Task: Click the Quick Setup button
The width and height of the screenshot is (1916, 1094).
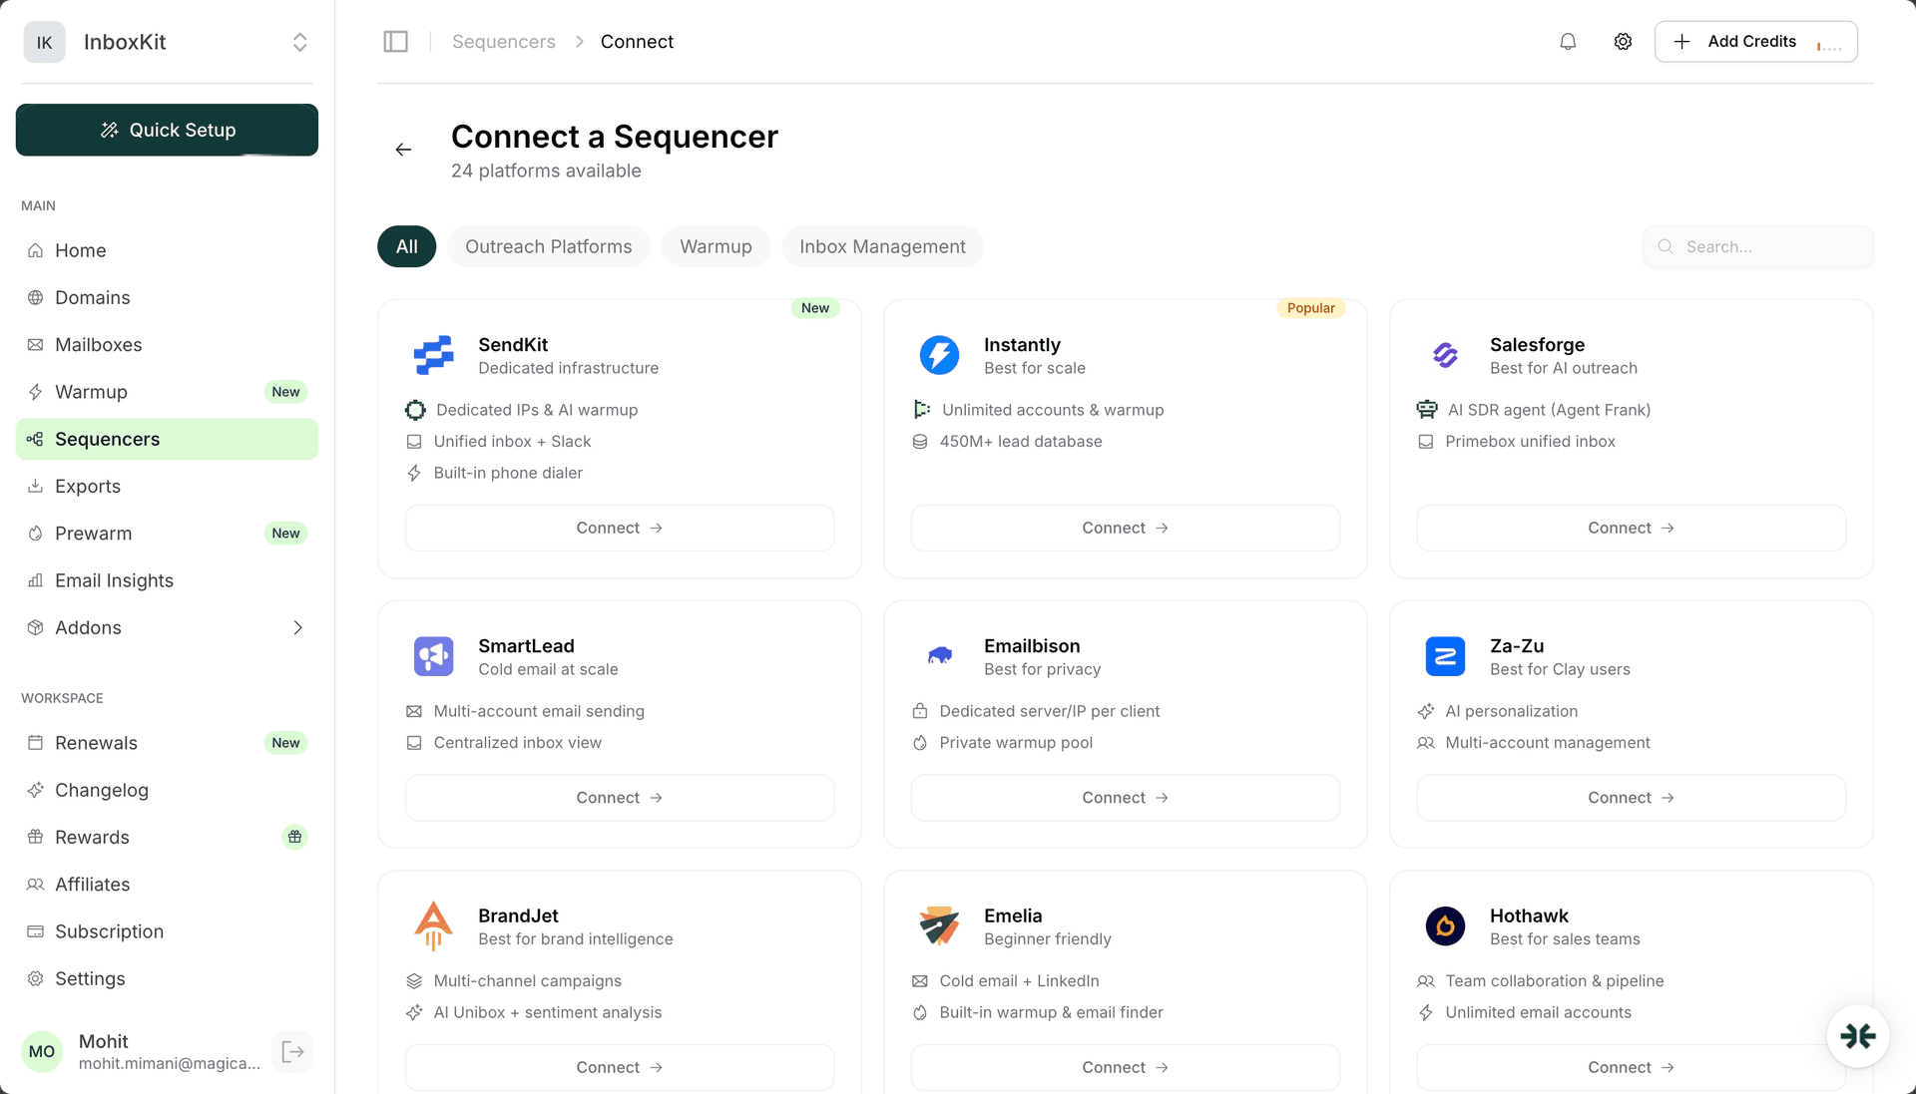Action: coord(167,130)
